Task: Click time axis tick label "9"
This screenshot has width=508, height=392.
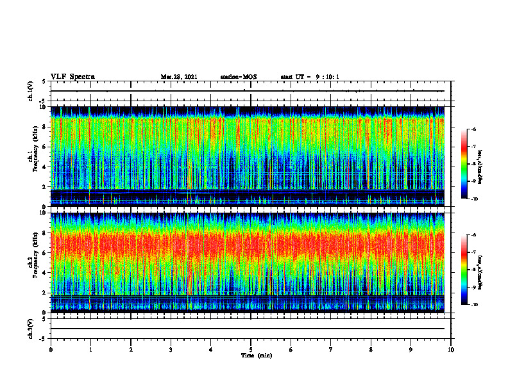Action: 411,350
